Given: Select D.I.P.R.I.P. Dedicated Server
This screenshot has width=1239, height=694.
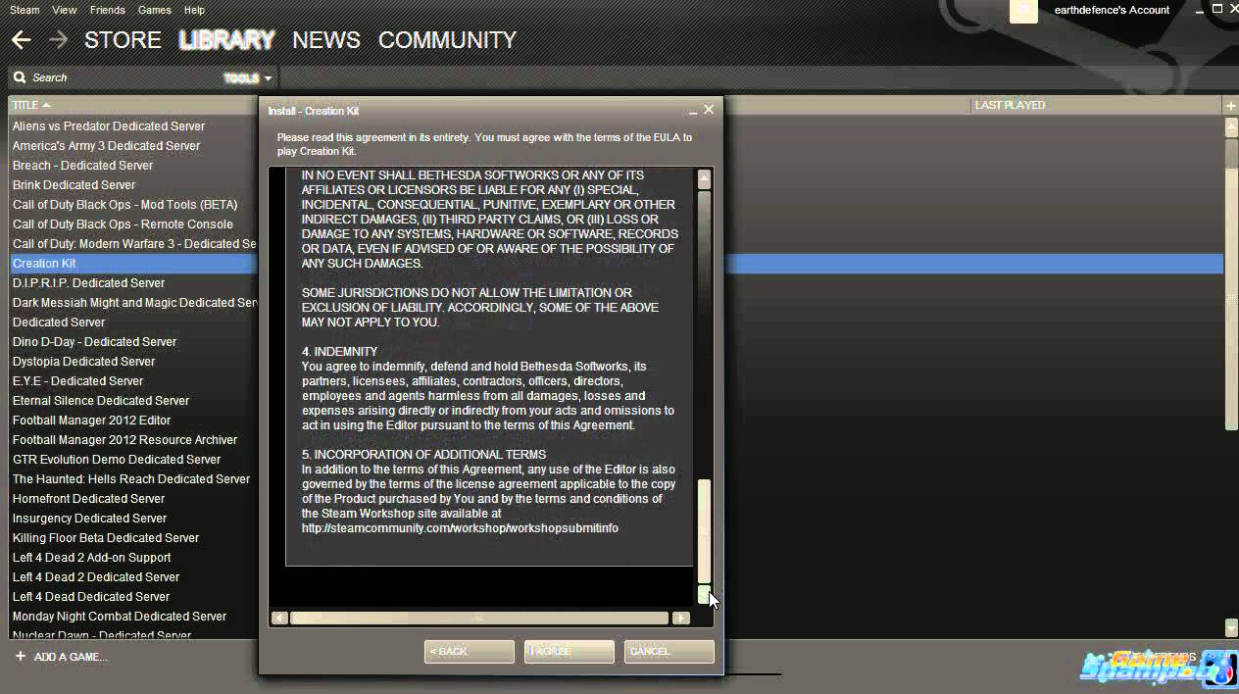Looking at the screenshot, I should tap(88, 282).
